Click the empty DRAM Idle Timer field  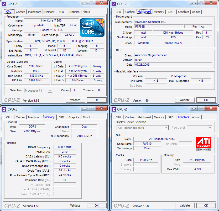65,185
